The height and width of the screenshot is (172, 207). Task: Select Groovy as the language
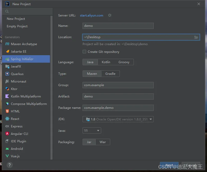point(124,62)
